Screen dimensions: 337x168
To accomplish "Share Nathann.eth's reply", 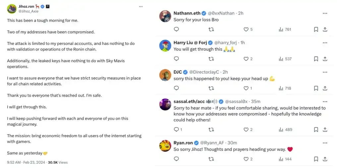I will point(325,29).
